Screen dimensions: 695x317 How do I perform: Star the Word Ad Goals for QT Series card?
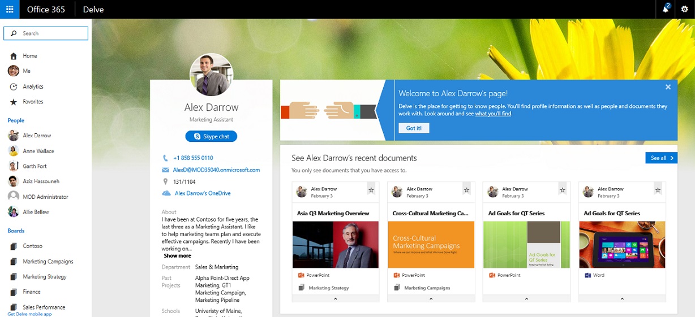click(x=658, y=190)
